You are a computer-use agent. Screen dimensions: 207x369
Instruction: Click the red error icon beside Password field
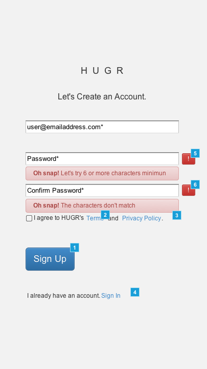189,159
